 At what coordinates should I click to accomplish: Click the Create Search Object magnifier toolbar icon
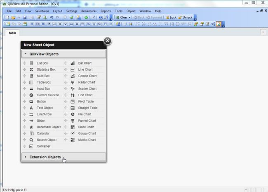tap(99, 24)
